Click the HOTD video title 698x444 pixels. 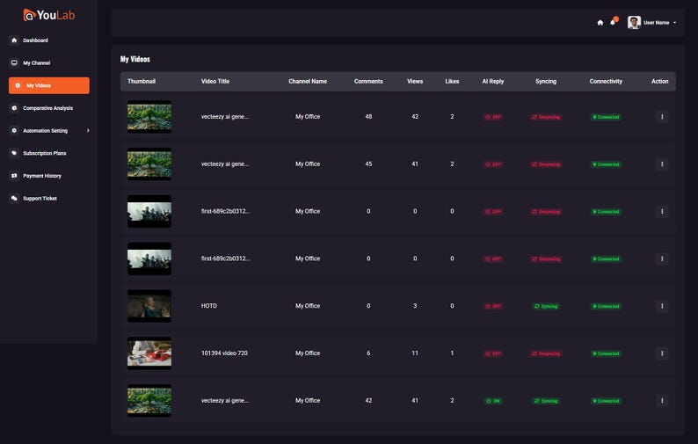coord(208,306)
